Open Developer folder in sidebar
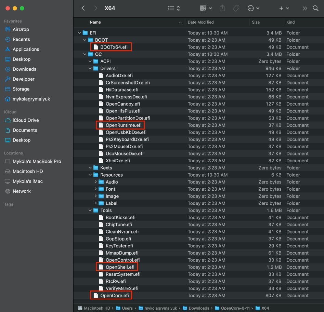This screenshot has width=324, height=312. [20, 79]
